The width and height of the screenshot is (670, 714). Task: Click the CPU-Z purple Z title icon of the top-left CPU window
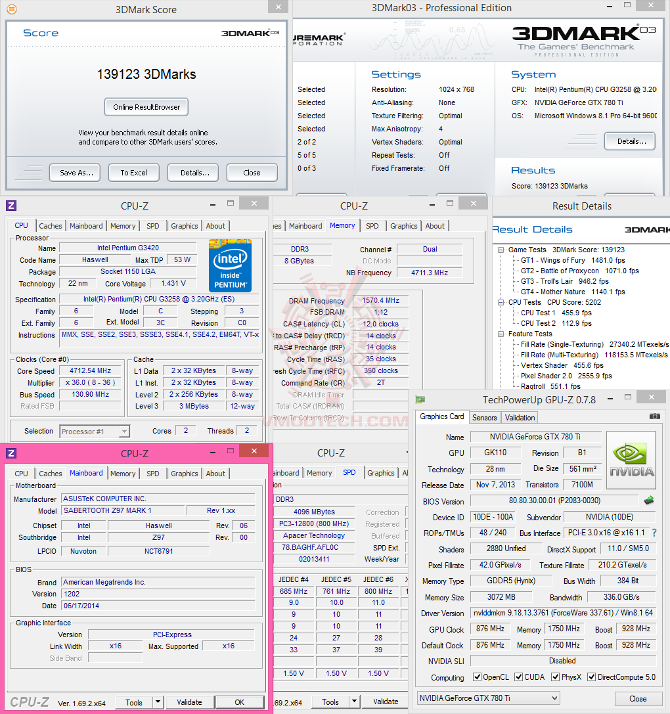point(11,206)
